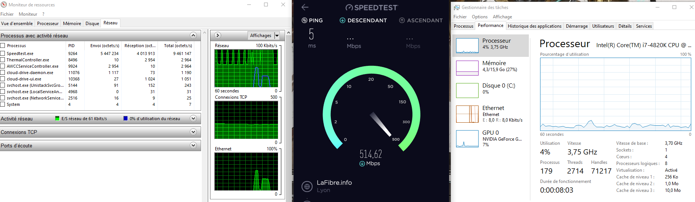Click the Descendant download icon in Speedtest
This screenshot has height=202, width=695.
pos(342,20)
